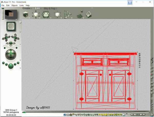Click the E edit icon beside selection

point(140,63)
